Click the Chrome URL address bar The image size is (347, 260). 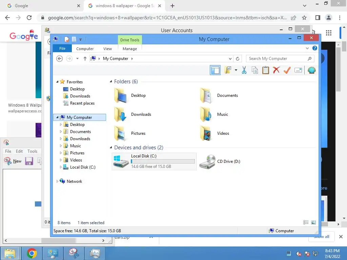click(x=167, y=18)
